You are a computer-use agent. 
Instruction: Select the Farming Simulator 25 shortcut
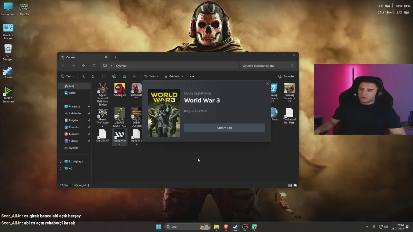click(x=289, y=93)
